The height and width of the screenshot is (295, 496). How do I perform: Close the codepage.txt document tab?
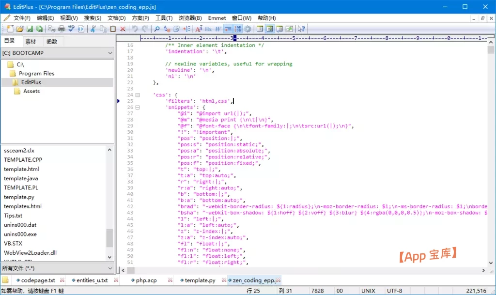point(62,280)
